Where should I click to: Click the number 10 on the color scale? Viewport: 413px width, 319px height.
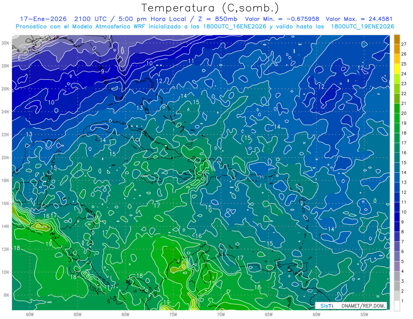[x=404, y=212]
